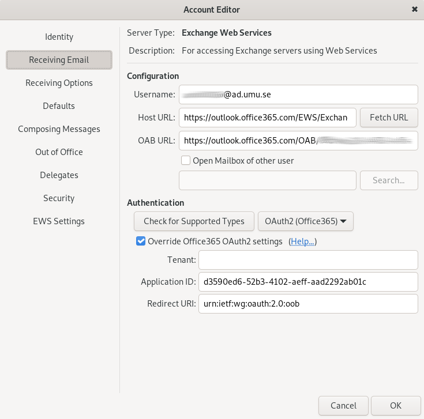Viewport: 424px width, 419px height.
Task: Focus the Application ID field
Action: click(307, 282)
